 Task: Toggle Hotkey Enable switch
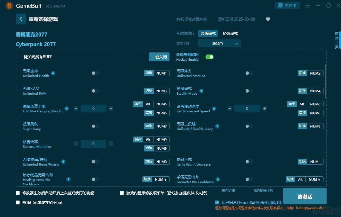click(x=209, y=57)
